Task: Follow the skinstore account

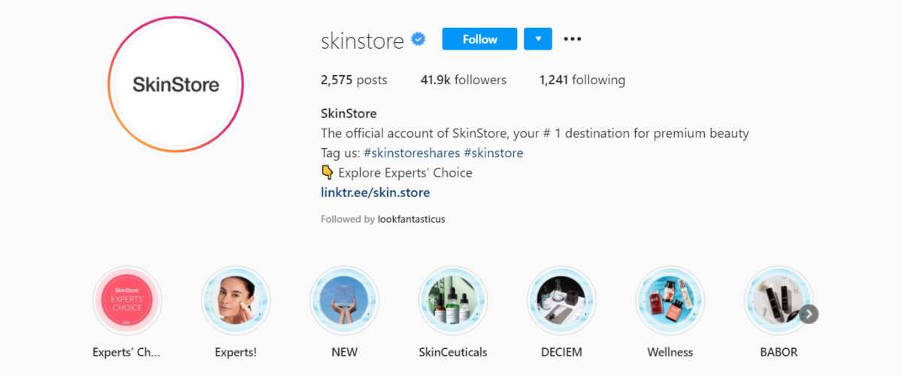Action: tap(479, 39)
